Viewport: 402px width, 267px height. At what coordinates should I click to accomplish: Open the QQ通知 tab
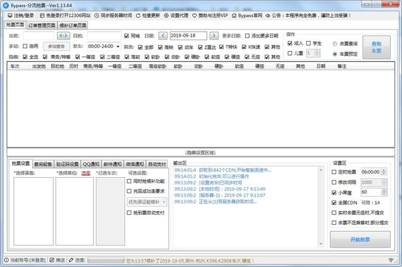(x=91, y=164)
